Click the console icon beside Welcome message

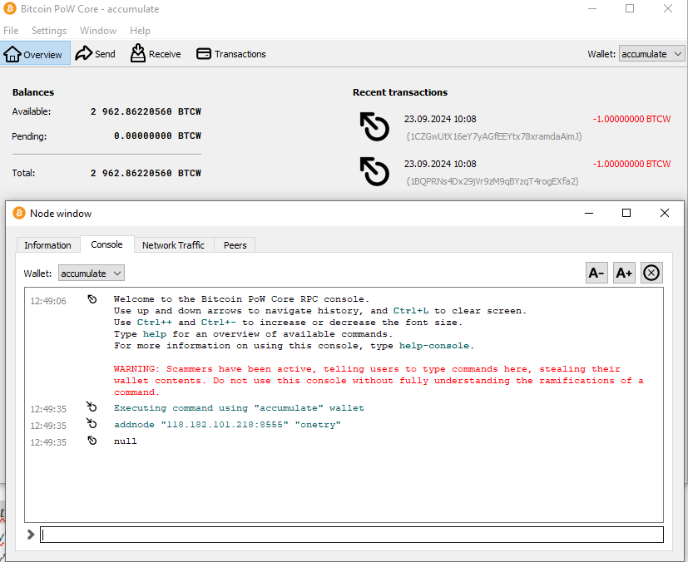(92, 299)
